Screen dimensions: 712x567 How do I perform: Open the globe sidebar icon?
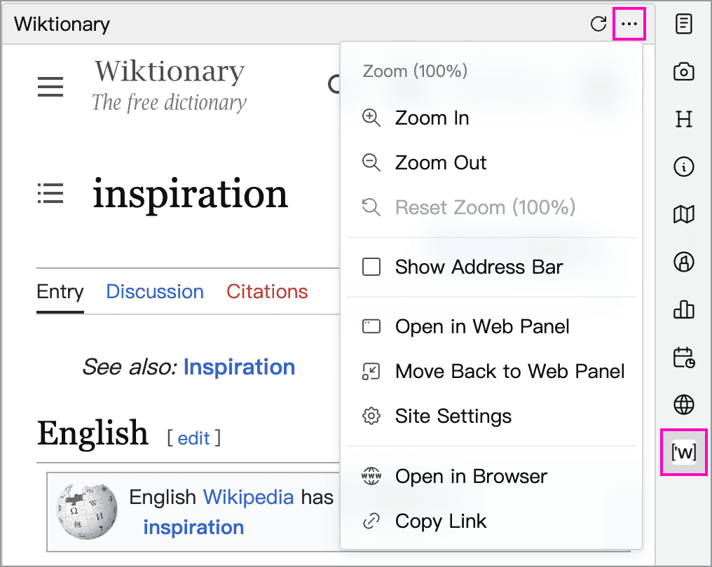pyautogui.click(x=683, y=404)
